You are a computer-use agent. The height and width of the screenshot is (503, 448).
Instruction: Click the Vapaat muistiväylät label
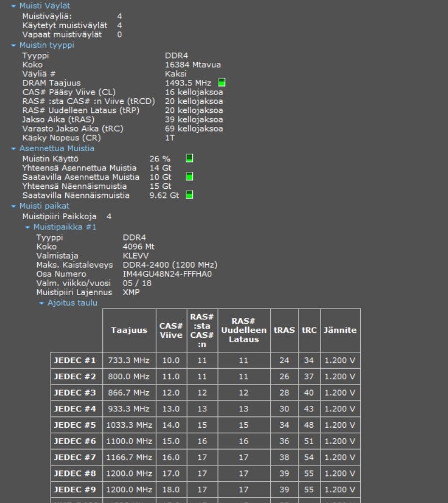[62, 35]
